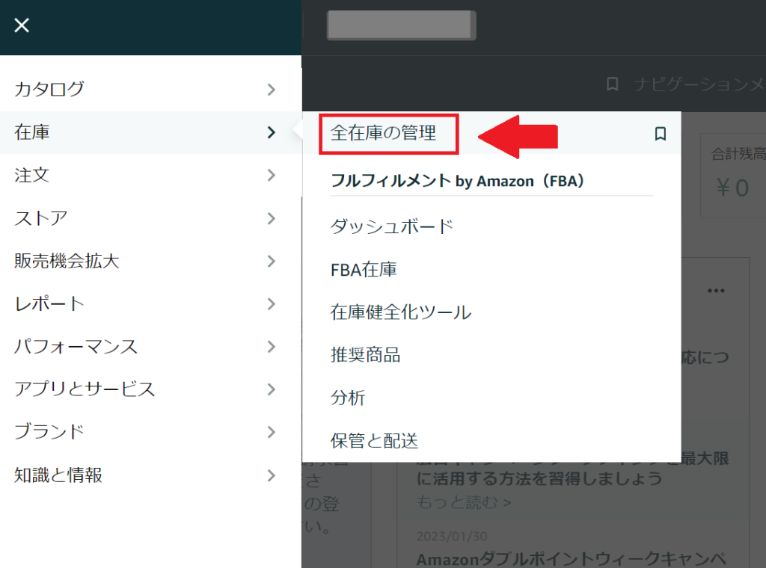Expand the 在庫 chevron arrow
This screenshot has height=568, width=766.
coord(272,132)
